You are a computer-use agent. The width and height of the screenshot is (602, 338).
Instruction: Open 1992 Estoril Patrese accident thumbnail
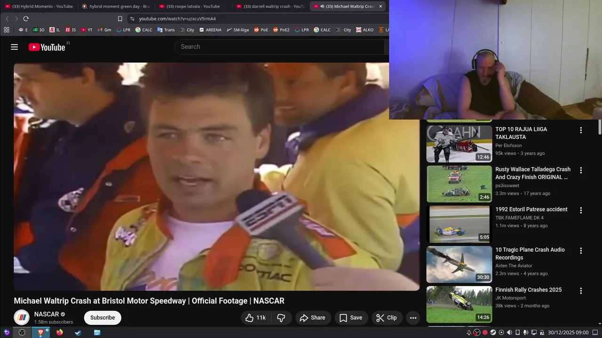(x=459, y=224)
